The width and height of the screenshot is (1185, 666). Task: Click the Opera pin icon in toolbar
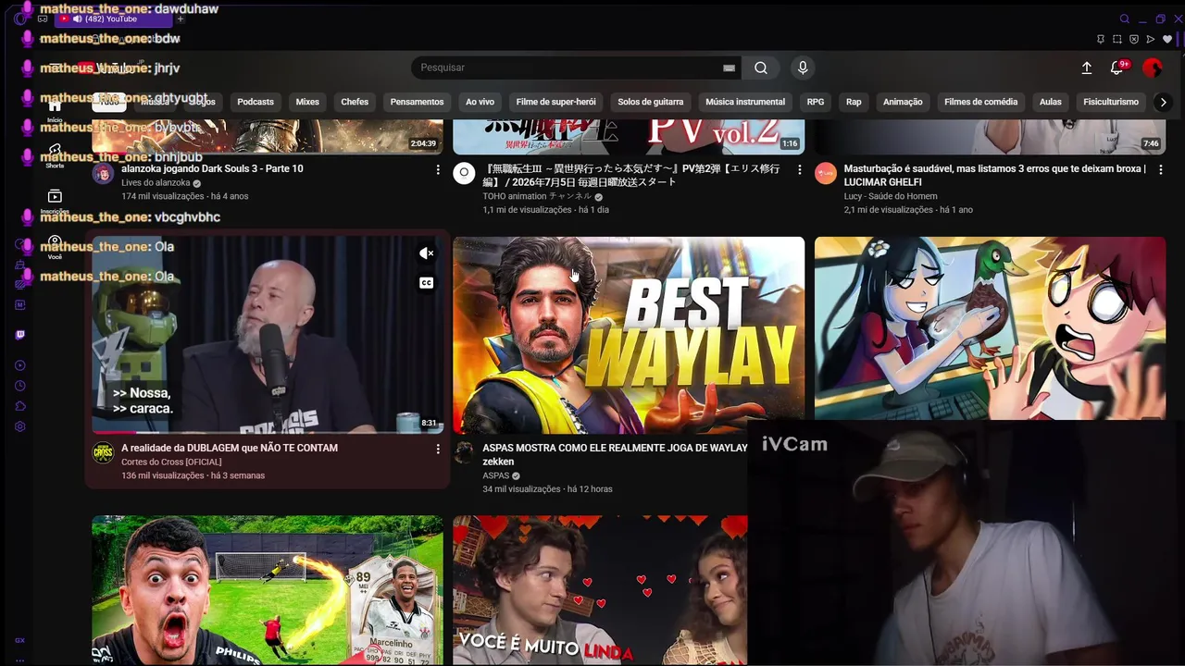point(1100,40)
